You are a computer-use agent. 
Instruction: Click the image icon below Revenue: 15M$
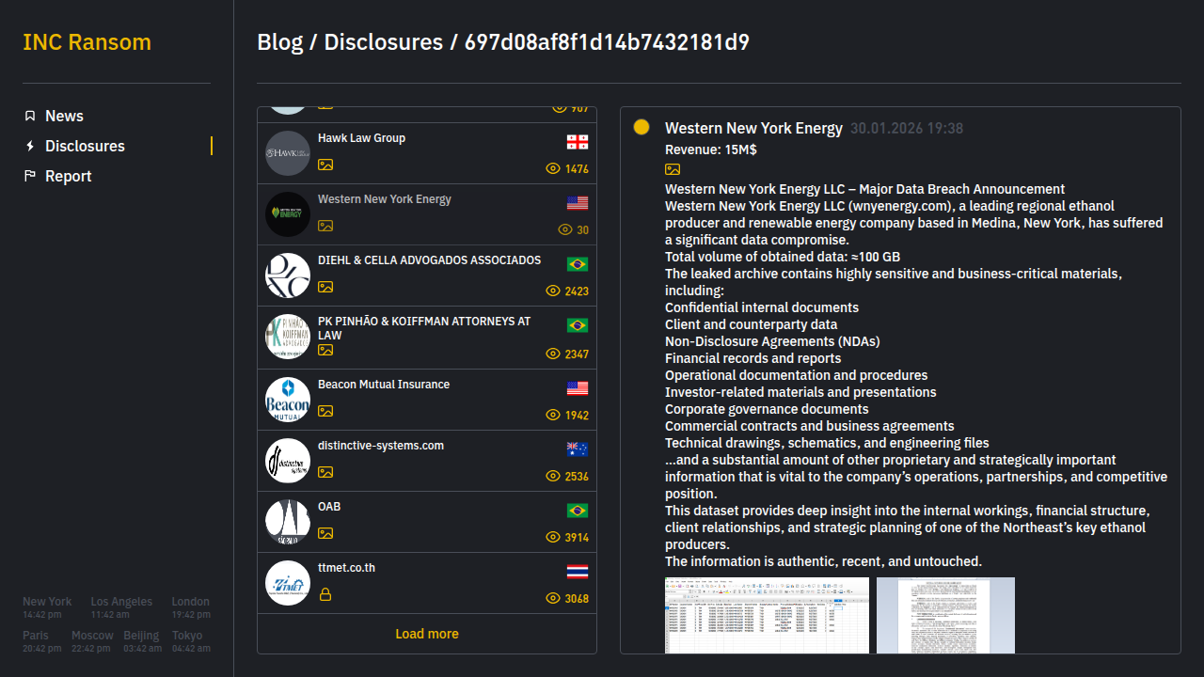[x=673, y=169]
